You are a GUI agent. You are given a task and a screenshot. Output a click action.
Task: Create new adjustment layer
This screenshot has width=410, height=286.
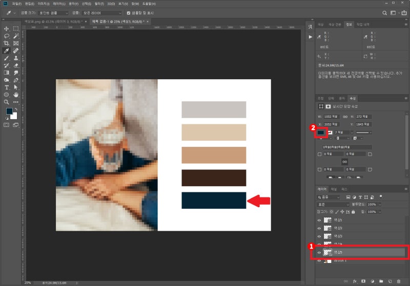point(373,281)
